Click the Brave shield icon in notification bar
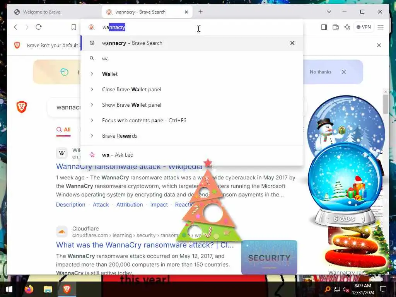This screenshot has height=297, width=396. click(x=17, y=45)
